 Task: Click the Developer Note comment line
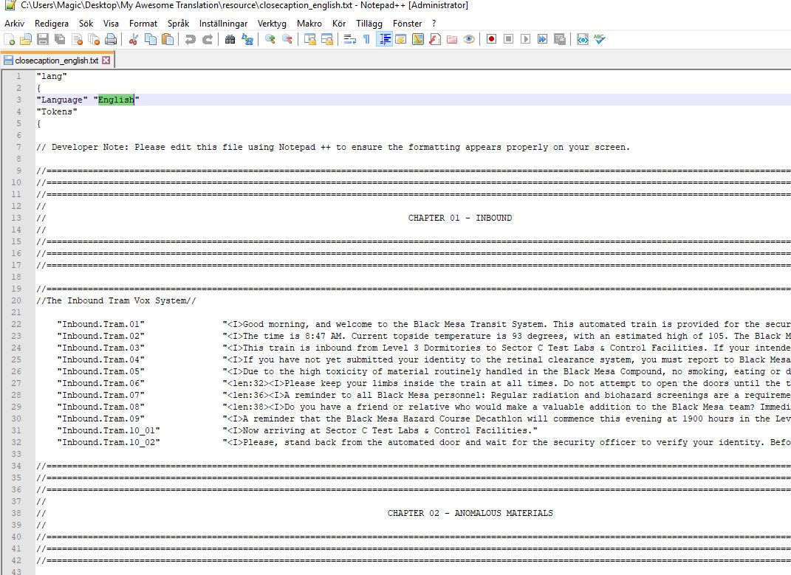333,148
